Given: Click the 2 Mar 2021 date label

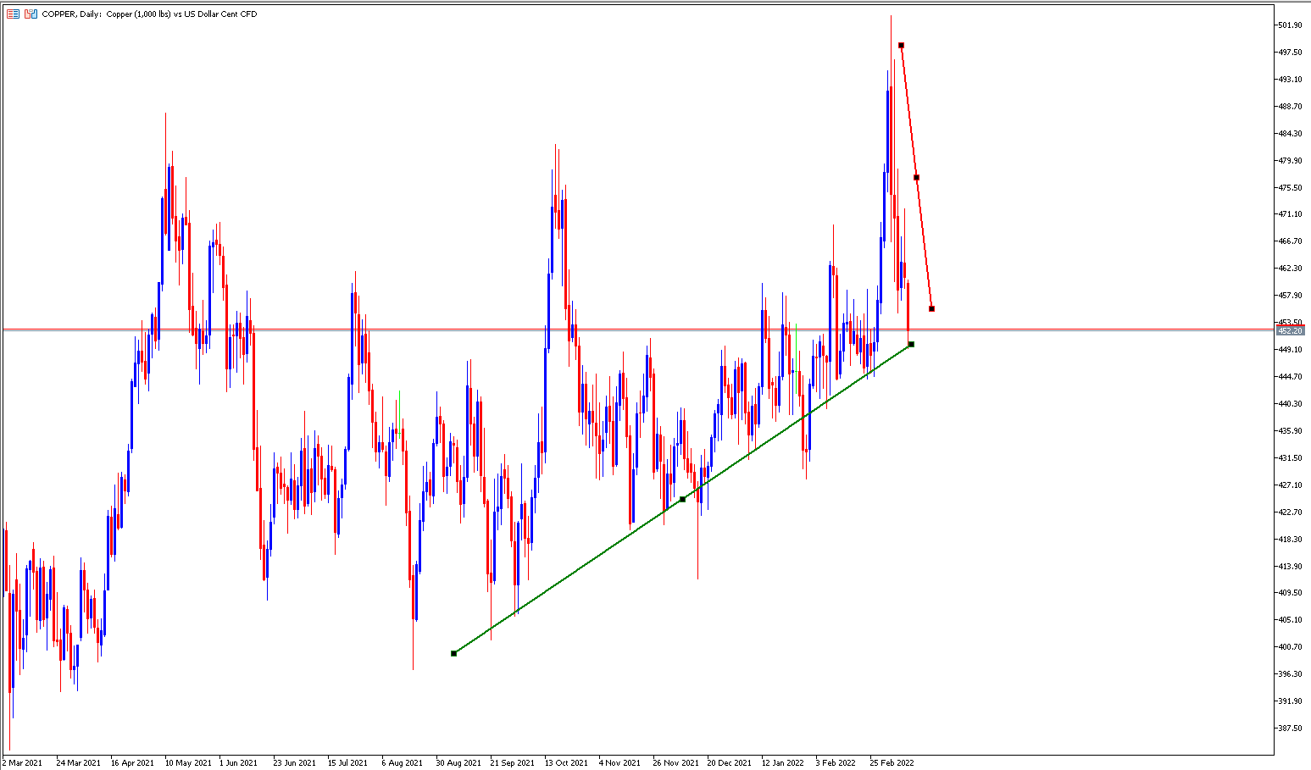Looking at the screenshot, I should [22, 762].
